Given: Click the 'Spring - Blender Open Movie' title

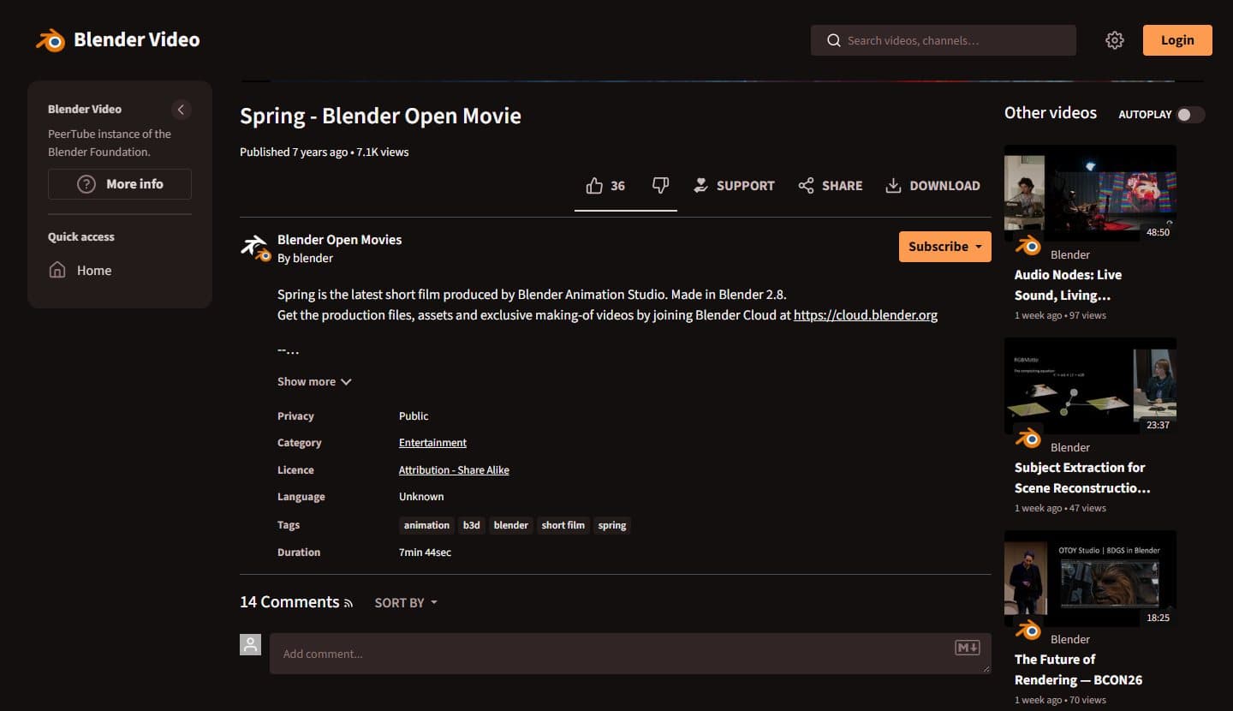Looking at the screenshot, I should [x=380, y=116].
